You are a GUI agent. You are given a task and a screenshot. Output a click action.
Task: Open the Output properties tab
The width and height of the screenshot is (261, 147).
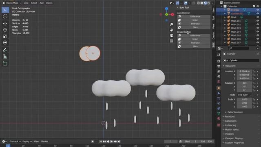point(219,66)
